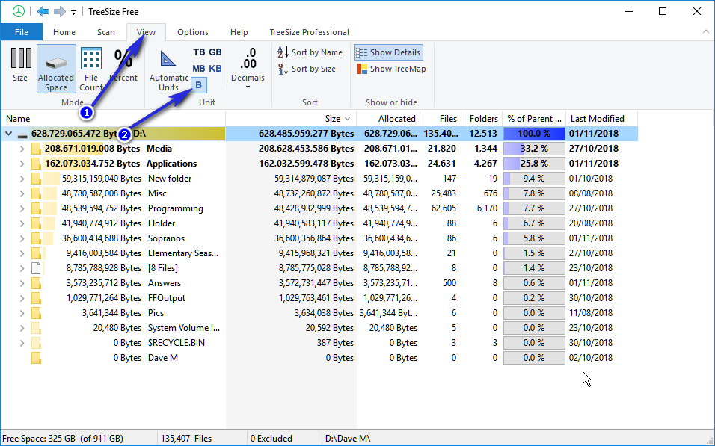715x446 pixels.
Task: Expand the Holder folder
Action: pos(22,223)
